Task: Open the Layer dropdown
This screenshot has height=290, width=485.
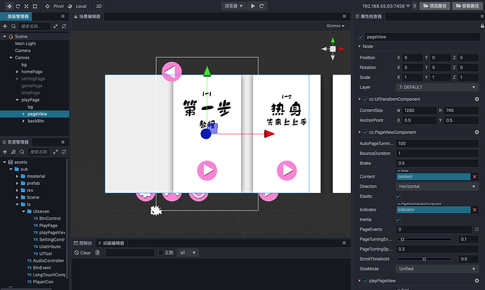Action: [x=437, y=87]
